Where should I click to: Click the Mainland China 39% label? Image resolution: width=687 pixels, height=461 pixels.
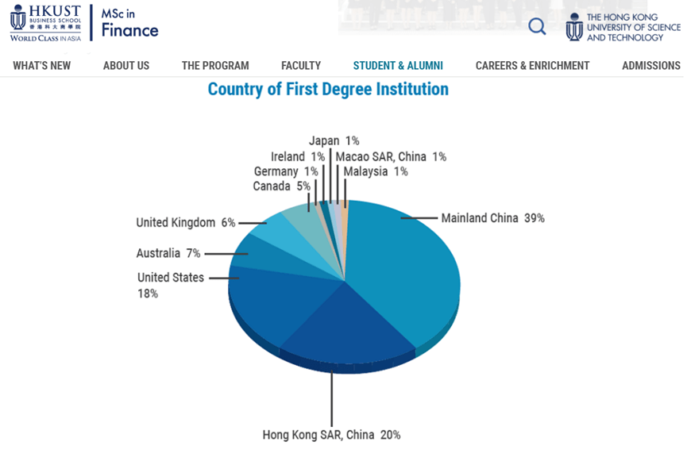click(x=492, y=218)
